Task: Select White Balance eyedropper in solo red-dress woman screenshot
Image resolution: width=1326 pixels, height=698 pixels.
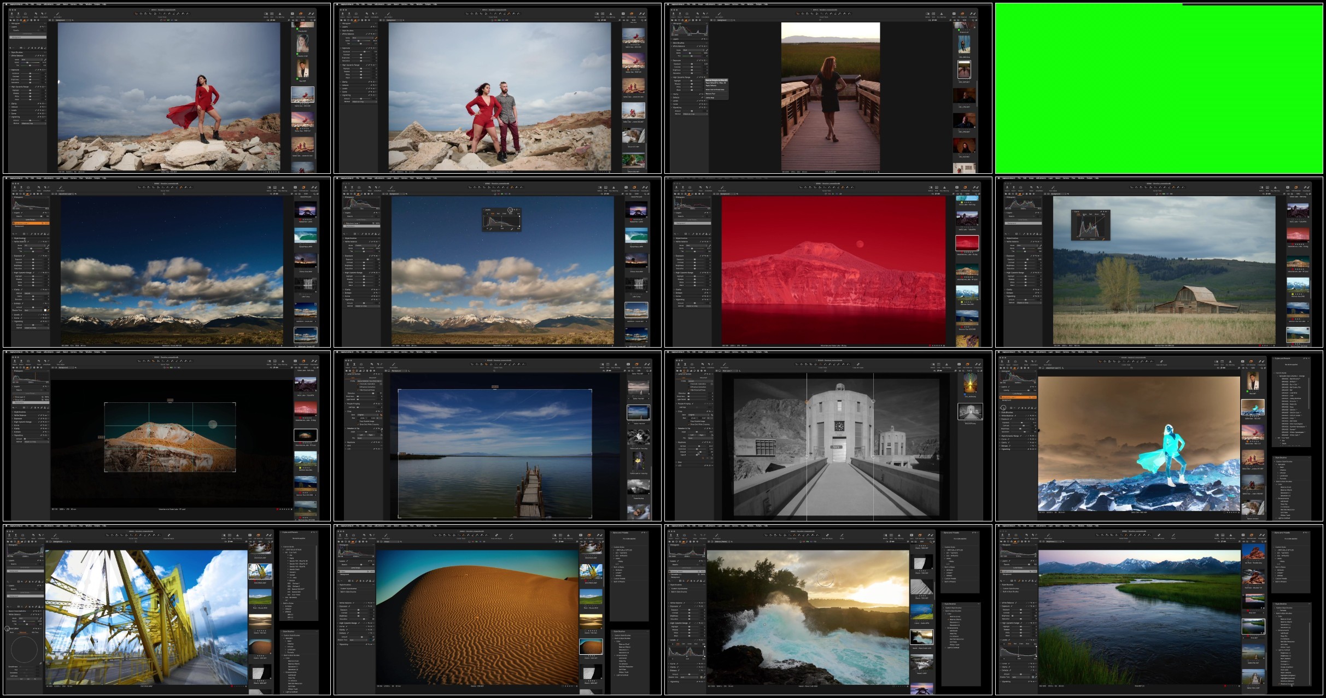Action: [45, 60]
